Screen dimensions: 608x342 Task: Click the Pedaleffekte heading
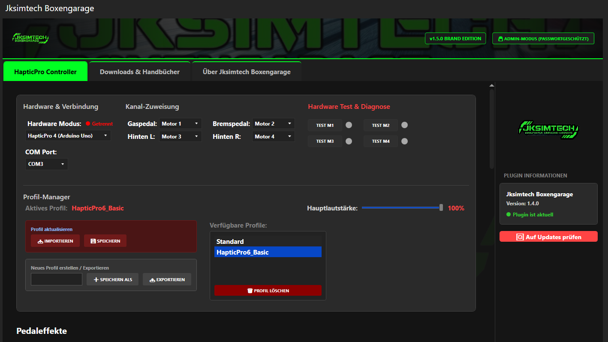coord(42,331)
